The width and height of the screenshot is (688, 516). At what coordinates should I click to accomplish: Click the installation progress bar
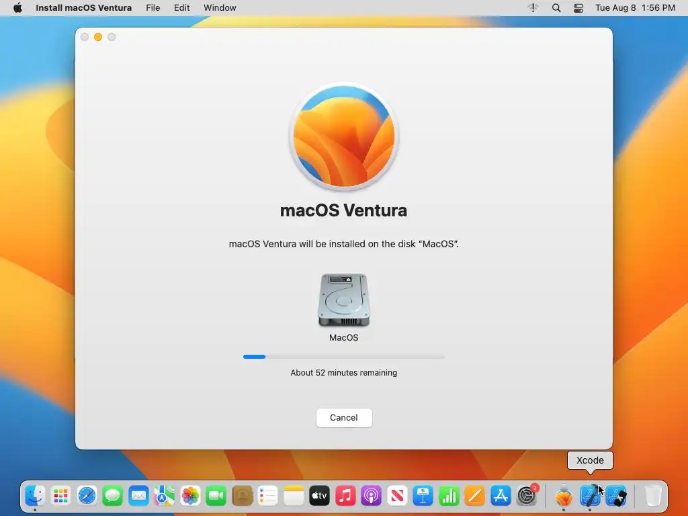[x=344, y=357]
